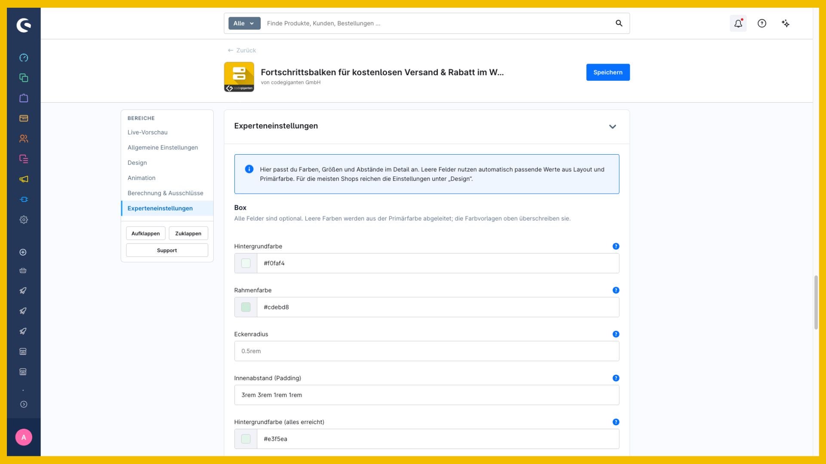Viewport: 826px width, 464px height.
Task: Open the Customers icon in the sidebar
Action: coord(24,138)
